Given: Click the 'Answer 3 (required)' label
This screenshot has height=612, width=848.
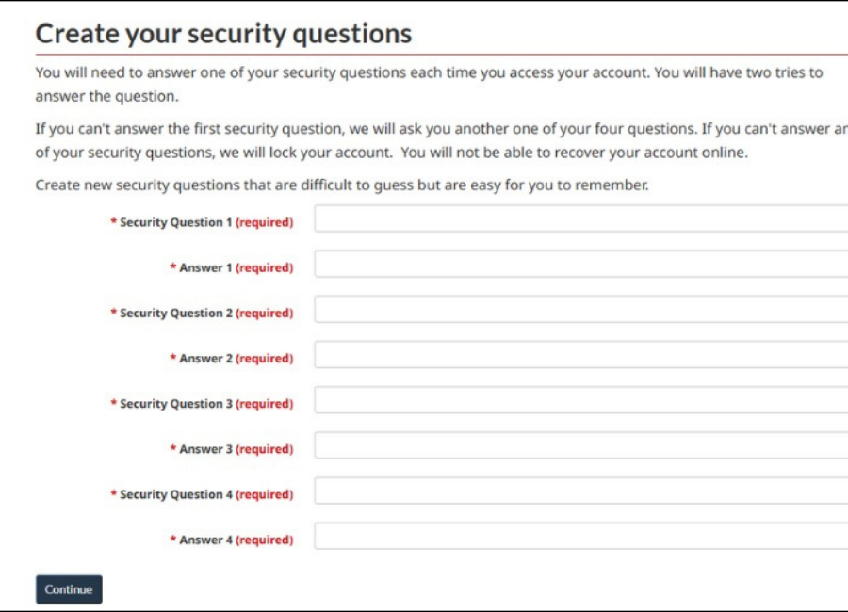Looking at the screenshot, I should coord(232,449).
